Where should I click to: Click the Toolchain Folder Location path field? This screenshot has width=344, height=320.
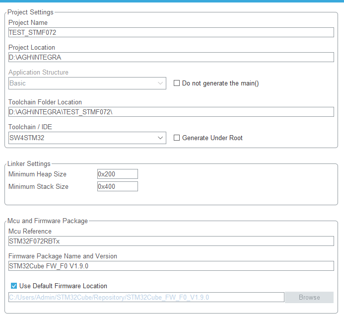click(x=171, y=112)
